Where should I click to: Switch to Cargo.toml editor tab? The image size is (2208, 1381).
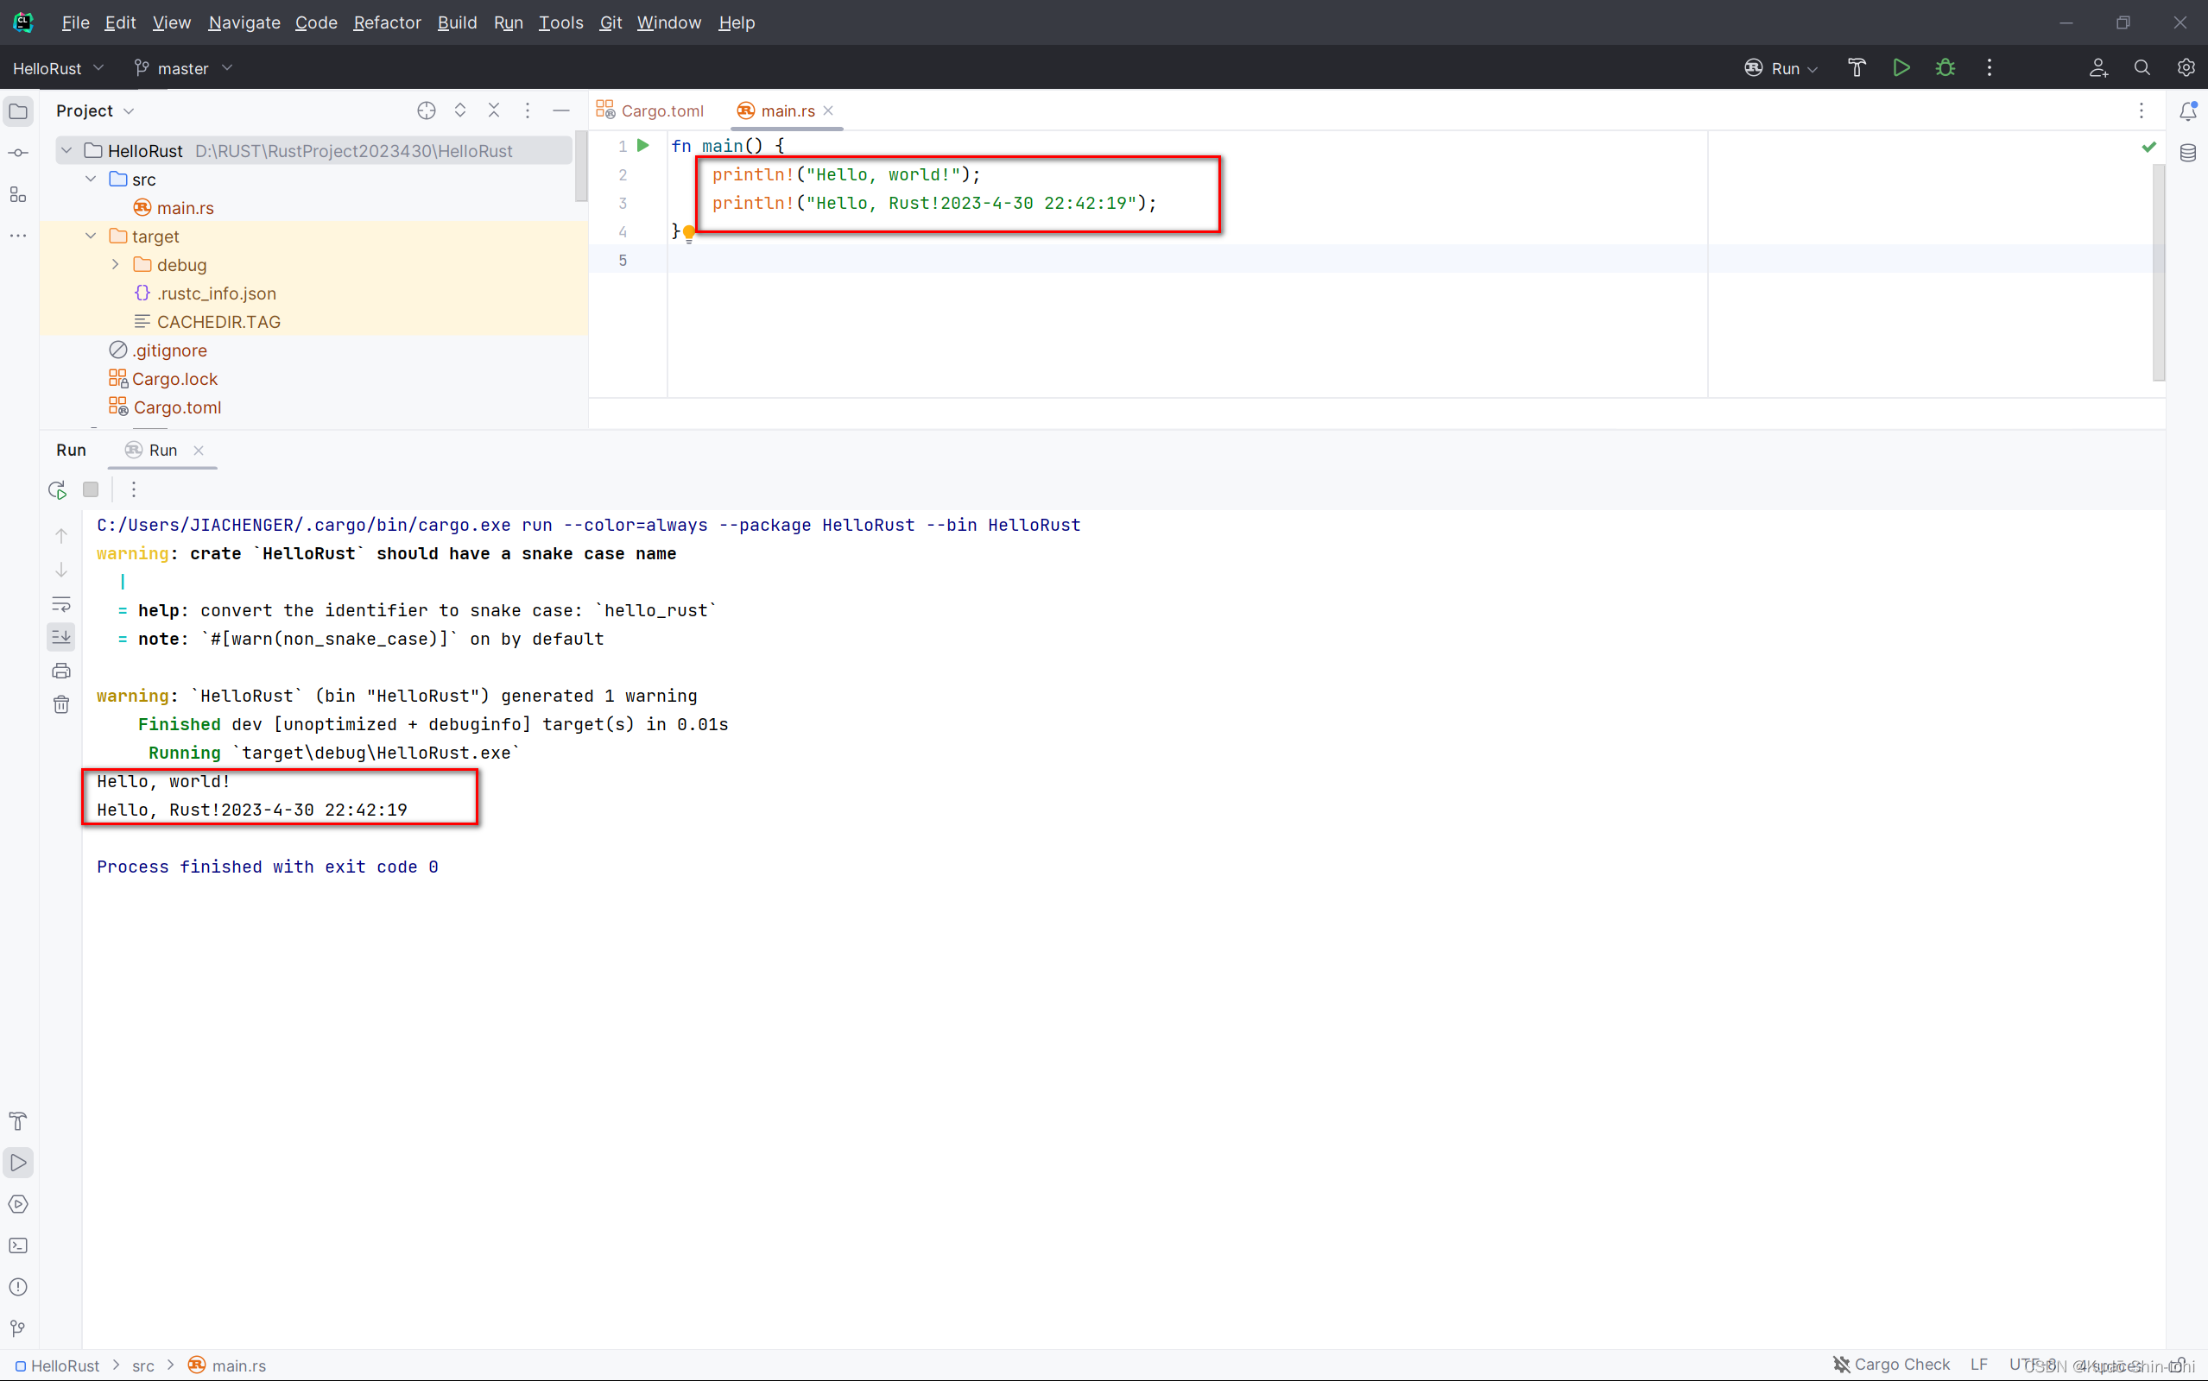[650, 110]
